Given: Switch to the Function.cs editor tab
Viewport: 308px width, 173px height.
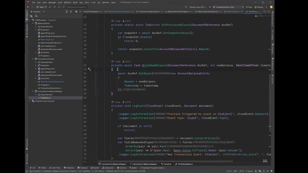Looking at the screenshot, I should pyautogui.click(x=253, y=12).
